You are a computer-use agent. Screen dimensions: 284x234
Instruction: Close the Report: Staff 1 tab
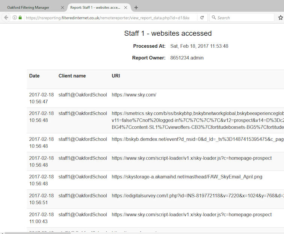(x=125, y=8)
